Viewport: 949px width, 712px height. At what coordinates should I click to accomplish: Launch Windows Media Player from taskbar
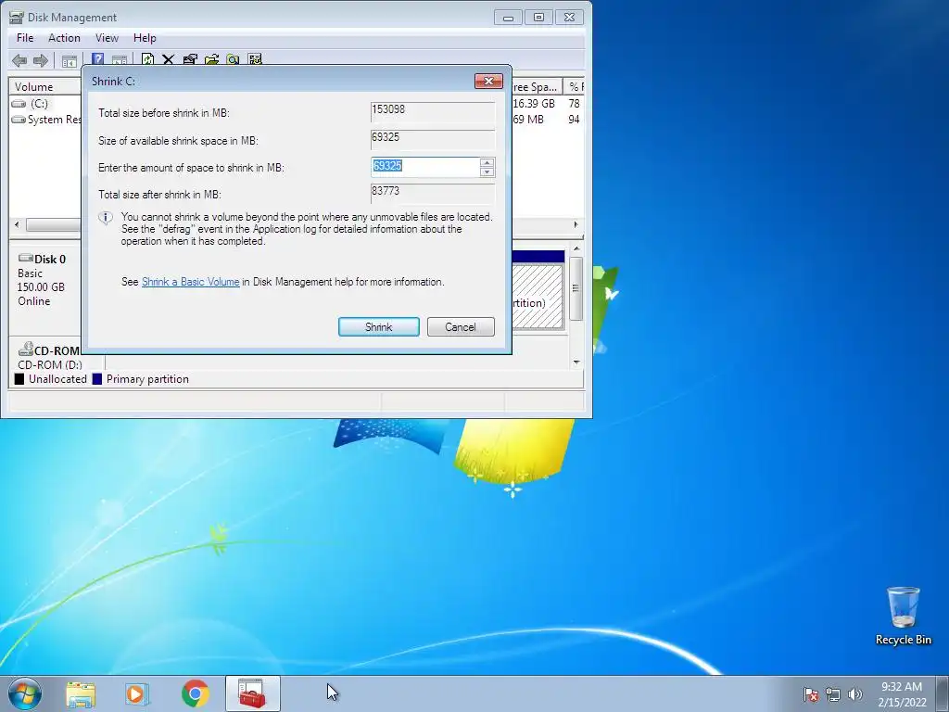(137, 693)
